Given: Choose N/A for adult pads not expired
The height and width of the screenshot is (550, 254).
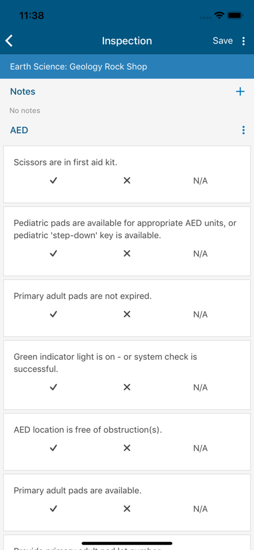Looking at the screenshot, I should [x=200, y=315].
